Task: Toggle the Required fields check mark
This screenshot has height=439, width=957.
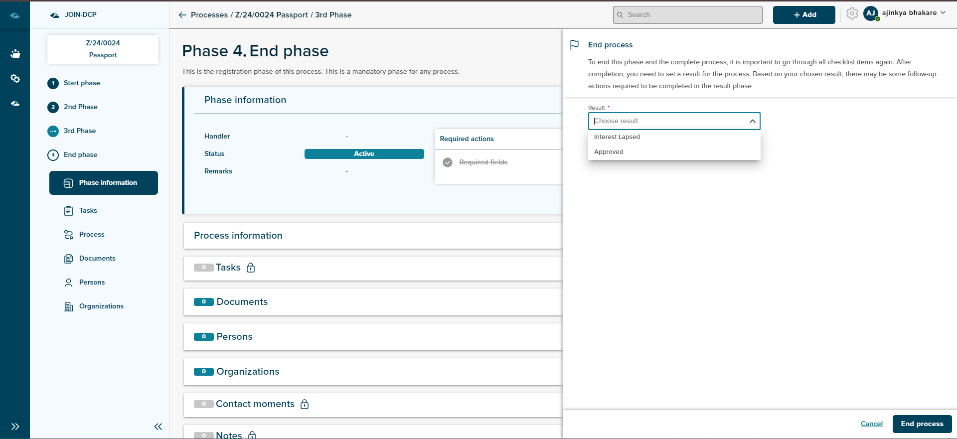Action: pyautogui.click(x=448, y=162)
